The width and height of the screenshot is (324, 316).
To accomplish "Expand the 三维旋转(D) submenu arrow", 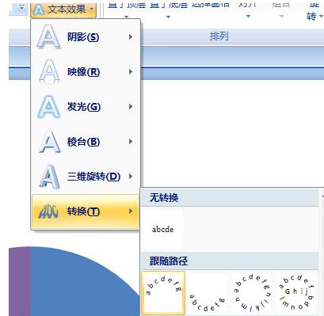I will tap(131, 177).
